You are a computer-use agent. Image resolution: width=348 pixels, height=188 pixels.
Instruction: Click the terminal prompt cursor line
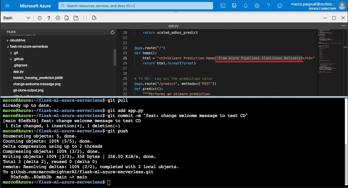[56, 182]
